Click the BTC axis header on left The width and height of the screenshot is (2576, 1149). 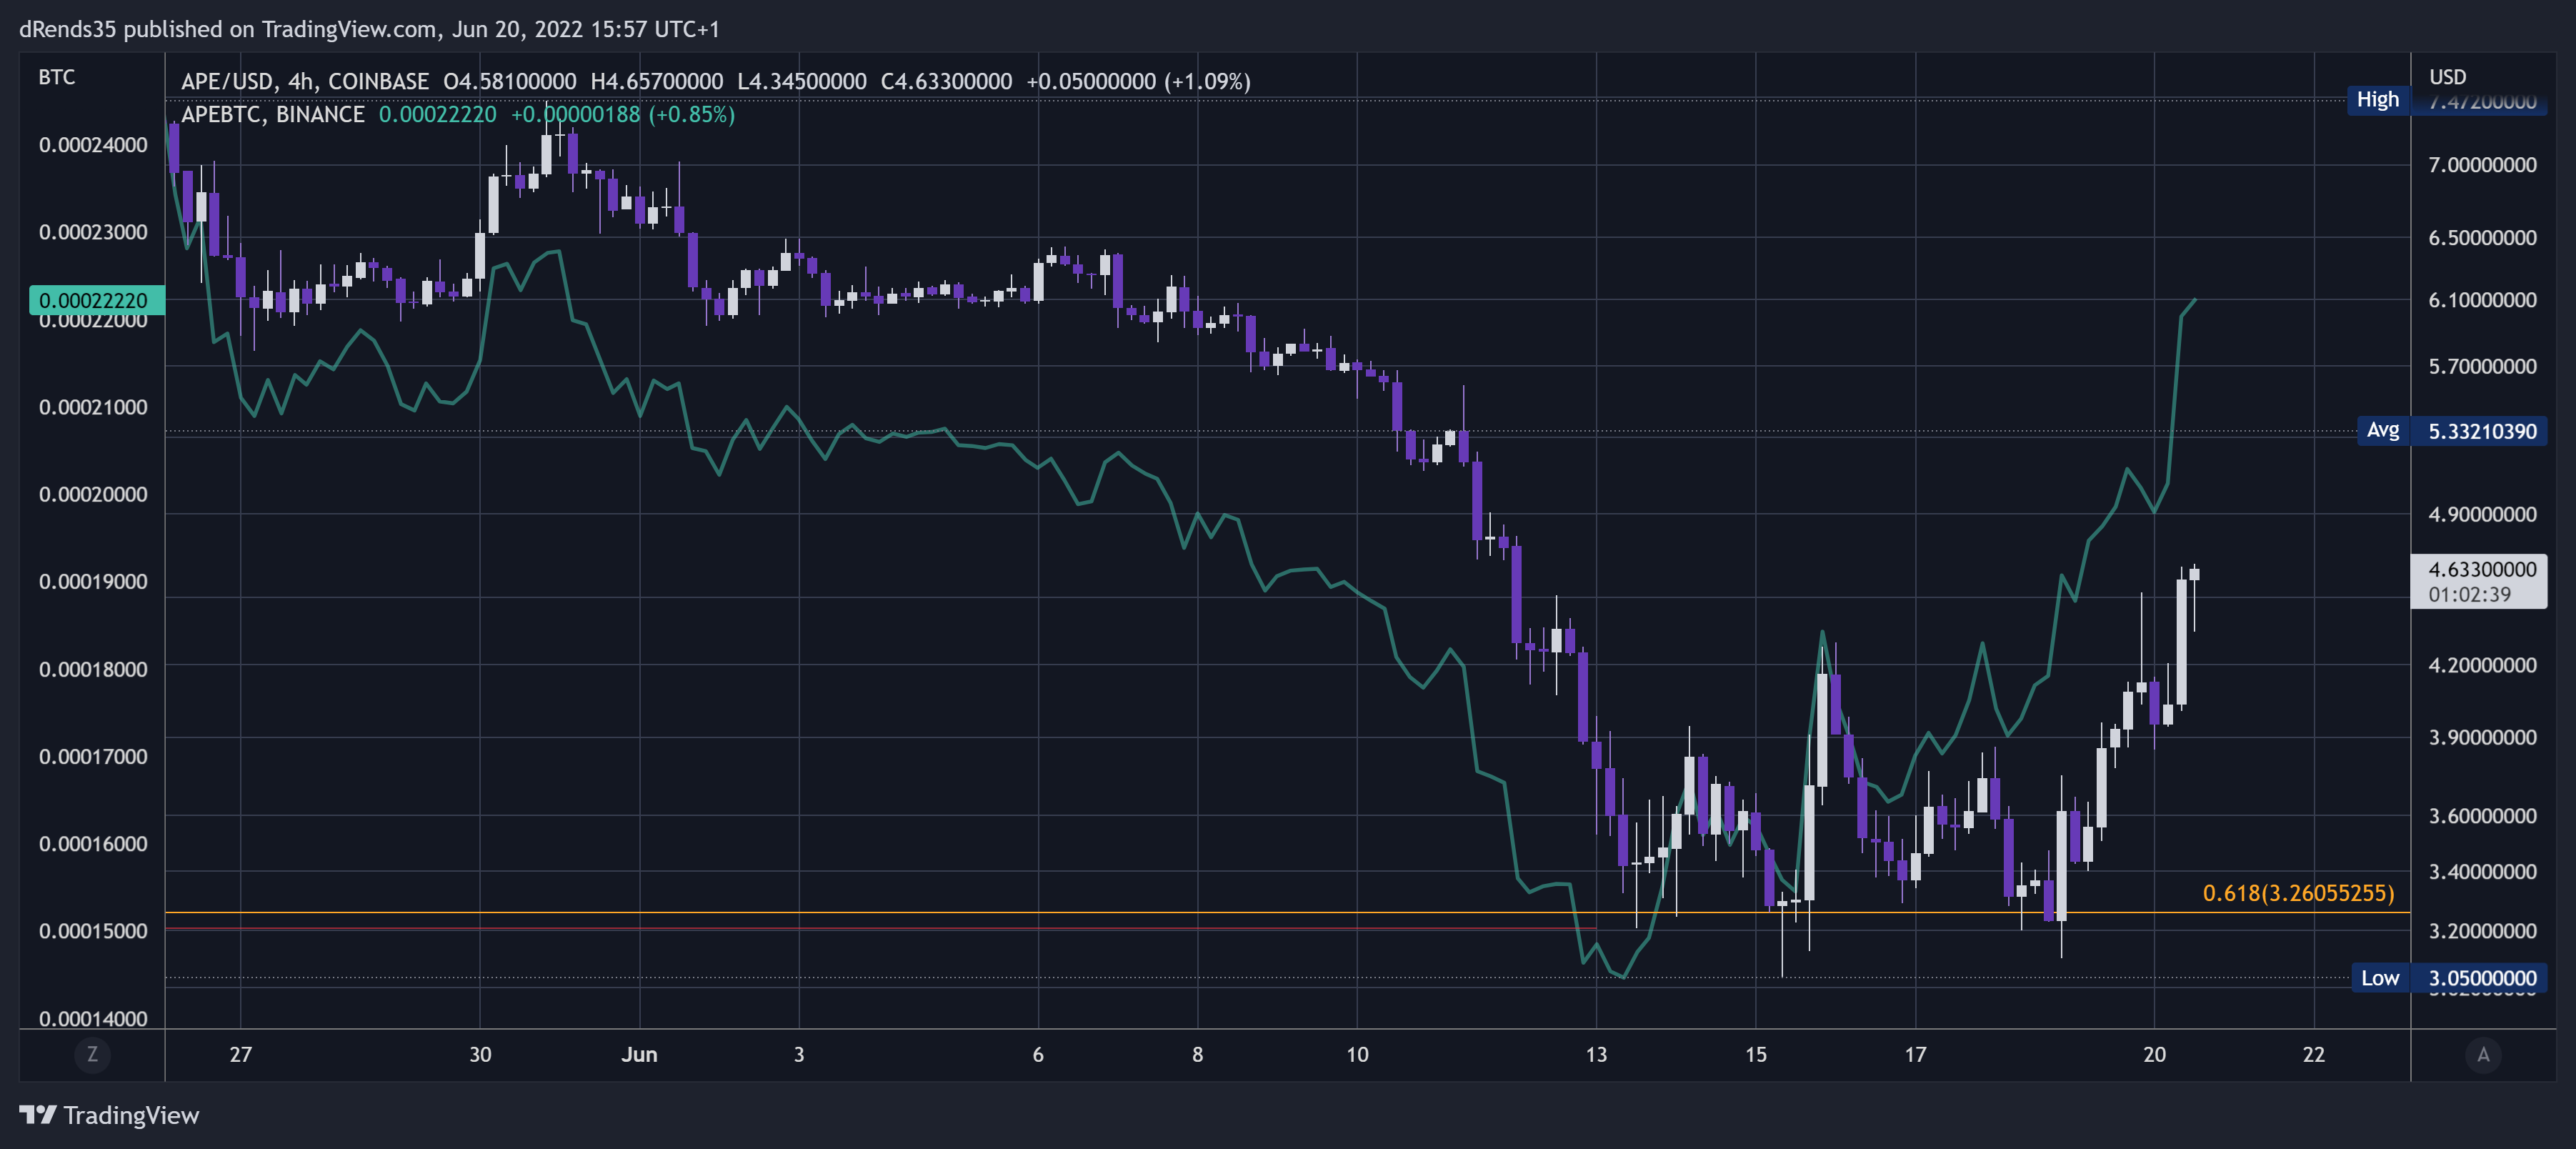(x=57, y=77)
